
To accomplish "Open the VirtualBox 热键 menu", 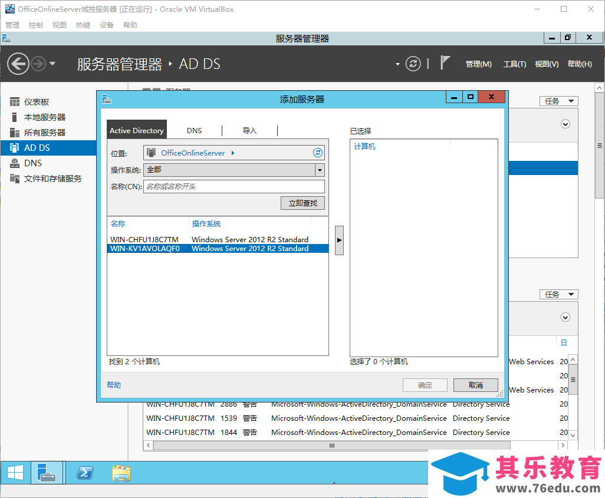I will [83, 25].
